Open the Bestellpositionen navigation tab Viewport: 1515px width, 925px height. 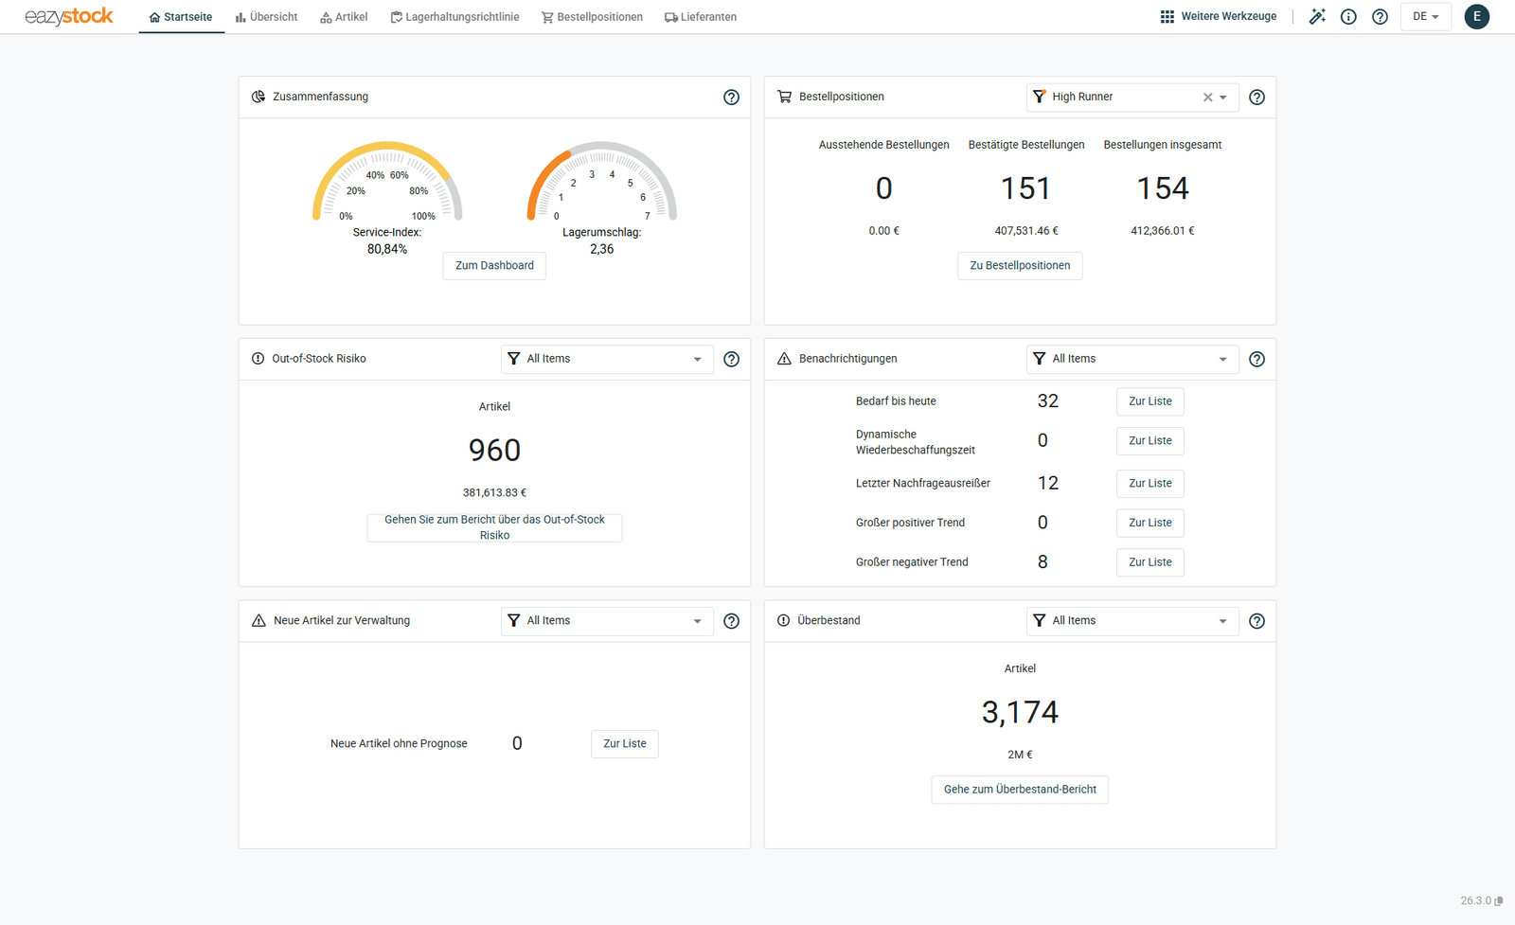592,17
